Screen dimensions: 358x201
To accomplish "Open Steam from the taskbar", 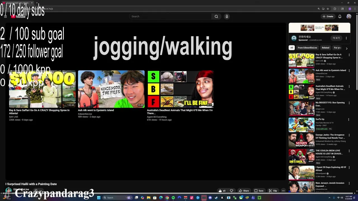I will [216, 198].
